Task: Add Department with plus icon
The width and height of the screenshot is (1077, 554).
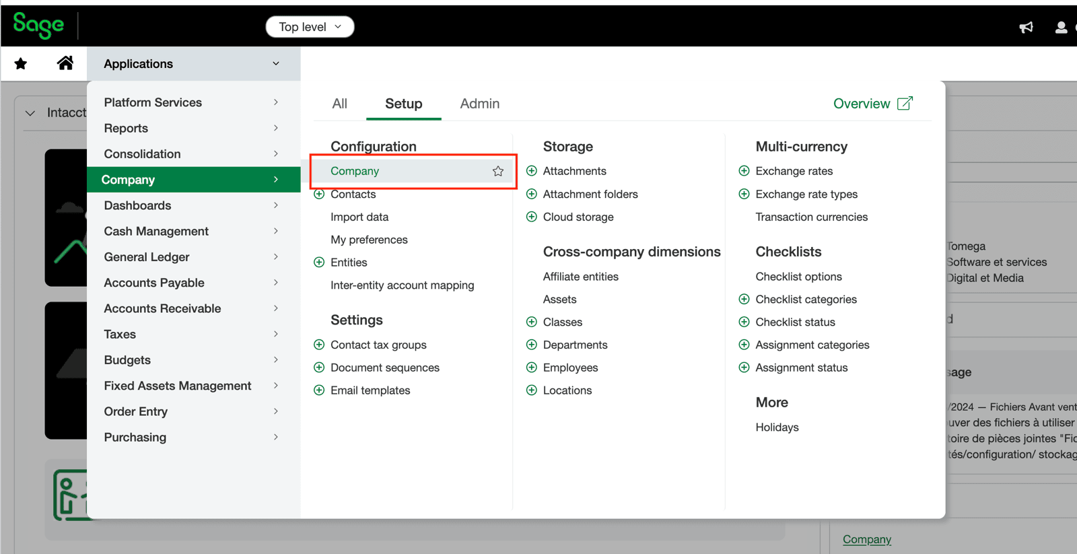Action: point(532,345)
